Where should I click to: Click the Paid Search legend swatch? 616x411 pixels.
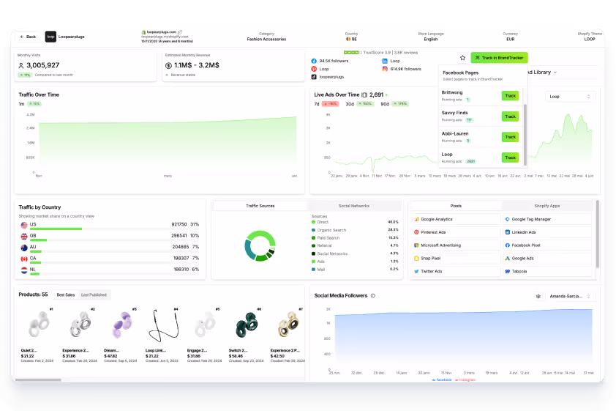pyautogui.click(x=313, y=238)
